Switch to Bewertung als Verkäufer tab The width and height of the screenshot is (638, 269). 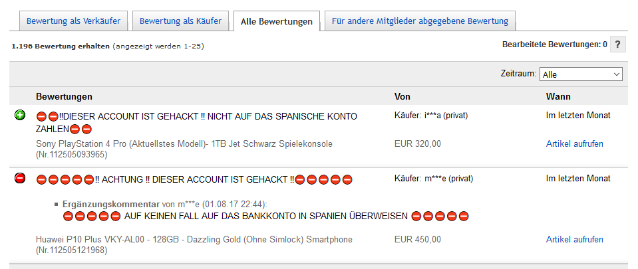coord(73,21)
